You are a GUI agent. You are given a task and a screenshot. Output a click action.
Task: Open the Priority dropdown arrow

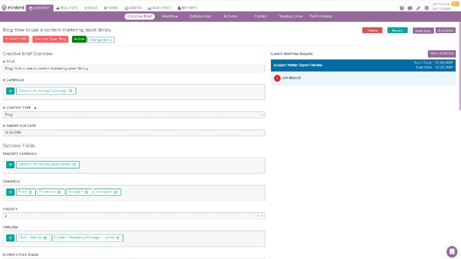tap(262, 216)
